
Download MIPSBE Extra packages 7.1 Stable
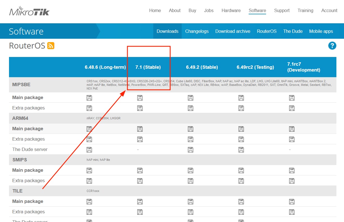coord(140,108)
